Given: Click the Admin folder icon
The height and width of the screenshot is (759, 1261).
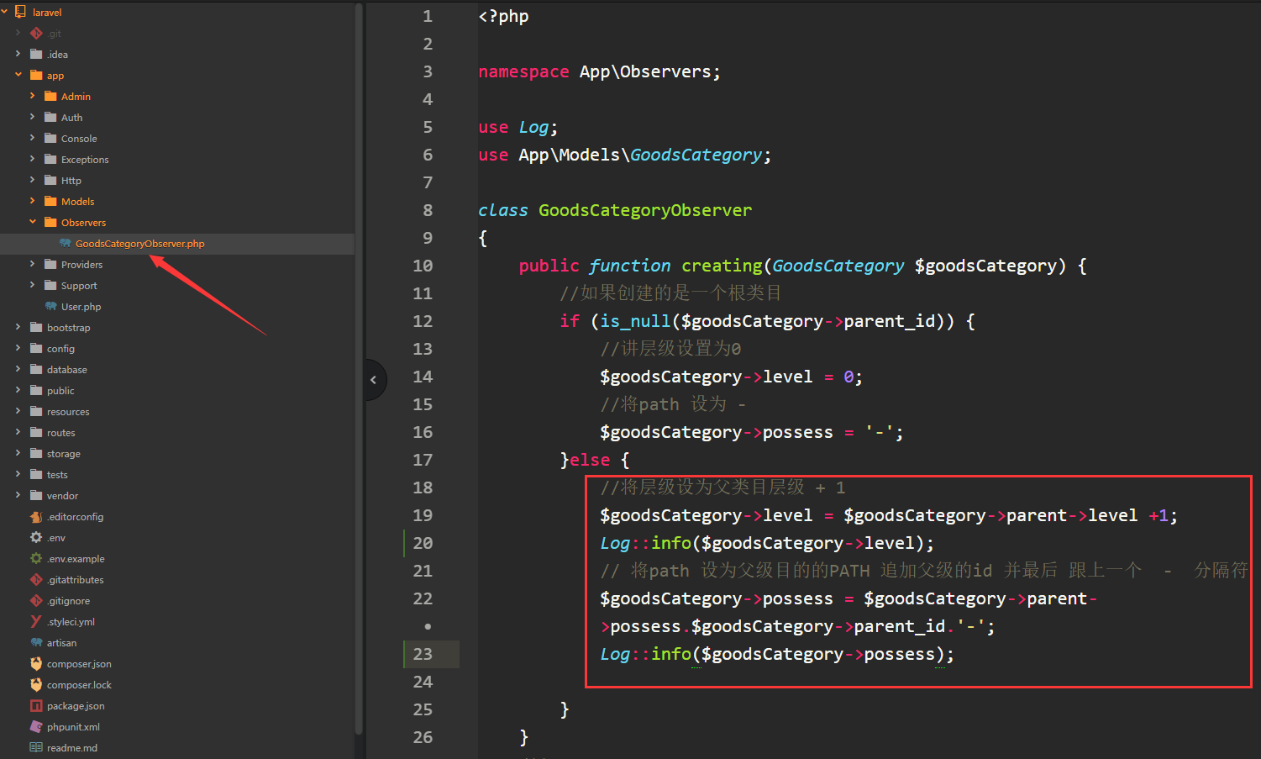Looking at the screenshot, I should [50, 96].
